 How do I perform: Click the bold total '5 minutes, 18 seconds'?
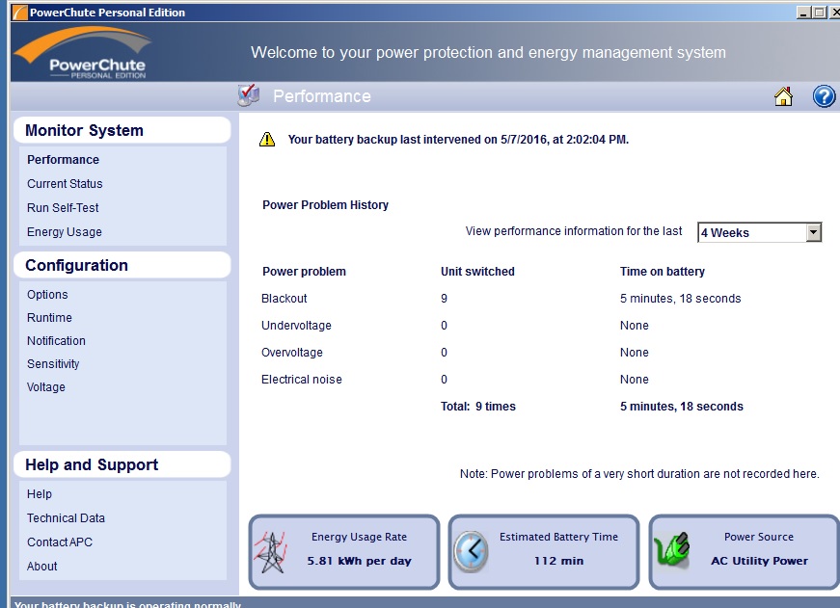[x=682, y=407]
